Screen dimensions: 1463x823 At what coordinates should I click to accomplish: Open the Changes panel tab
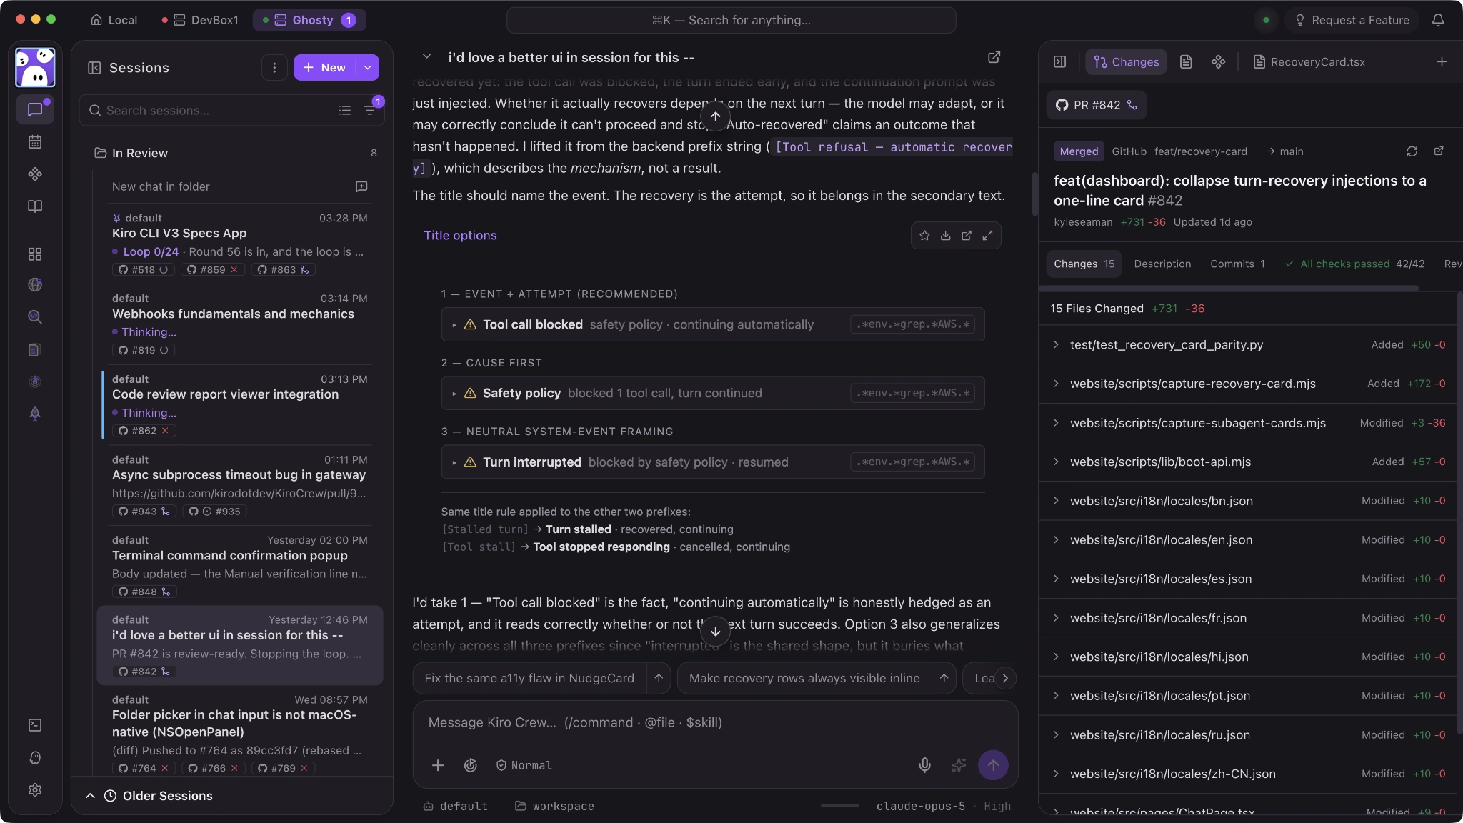(1127, 62)
